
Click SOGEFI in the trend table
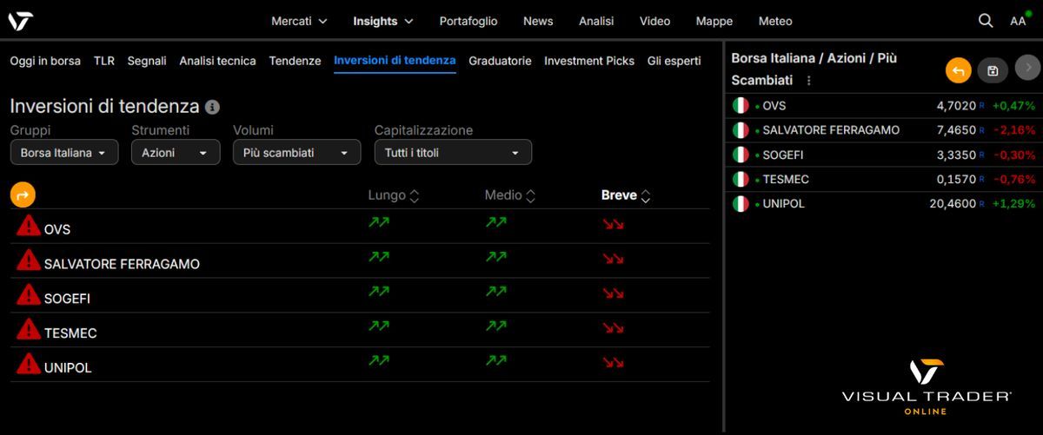[67, 299]
